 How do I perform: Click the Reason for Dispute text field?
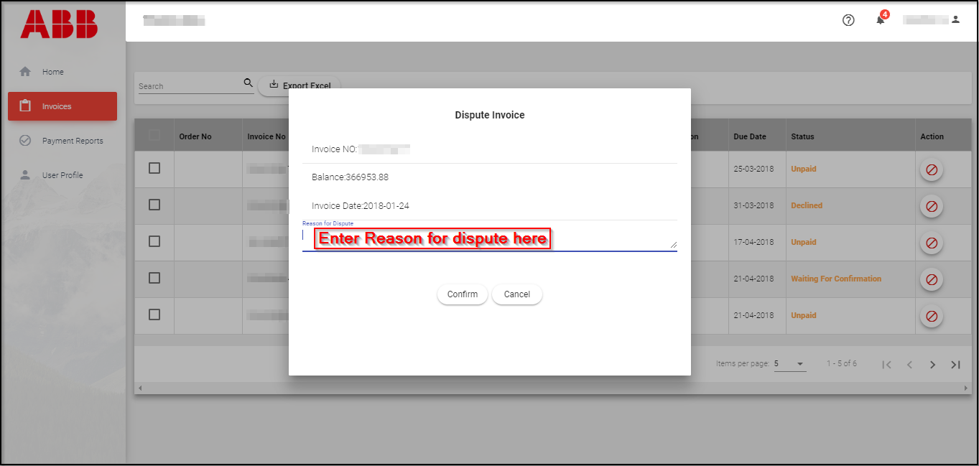click(x=488, y=239)
